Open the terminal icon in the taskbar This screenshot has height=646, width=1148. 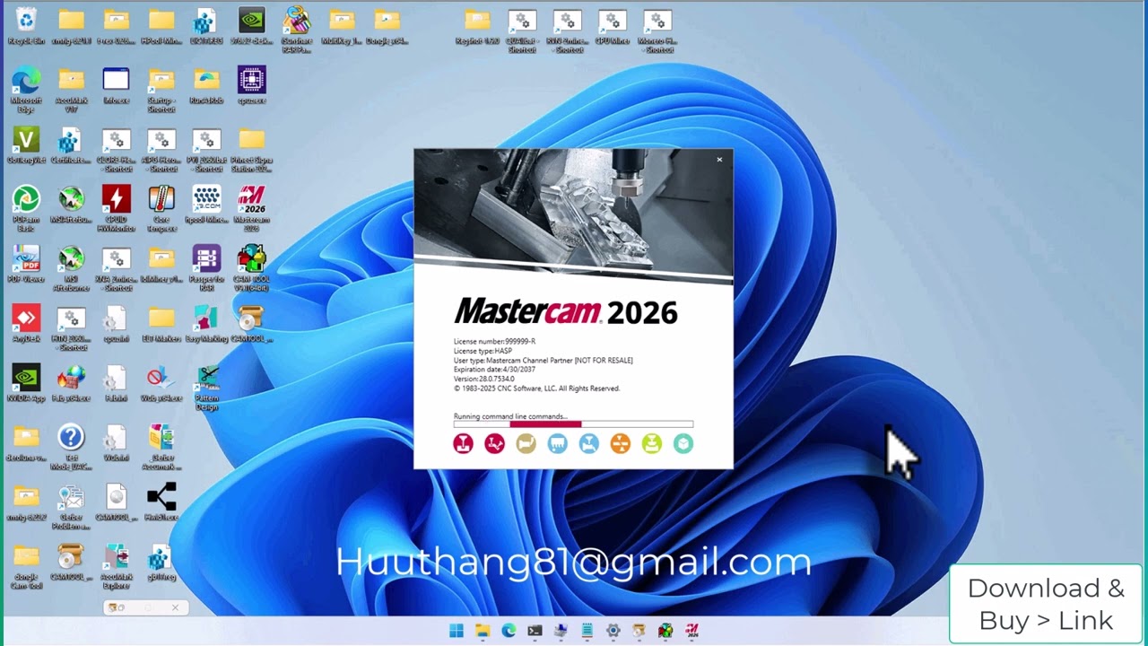(x=535, y=631)
